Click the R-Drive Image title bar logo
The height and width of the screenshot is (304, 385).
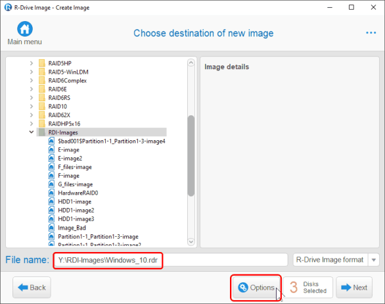pos(8,7)
